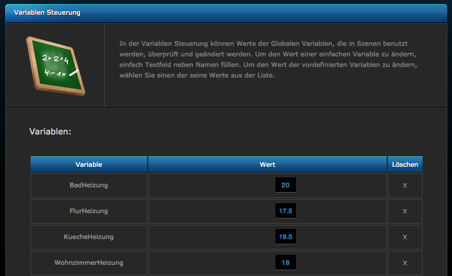
Task: Focus the FlurHeizung value field showing 17.5
Action: (285, 211)
